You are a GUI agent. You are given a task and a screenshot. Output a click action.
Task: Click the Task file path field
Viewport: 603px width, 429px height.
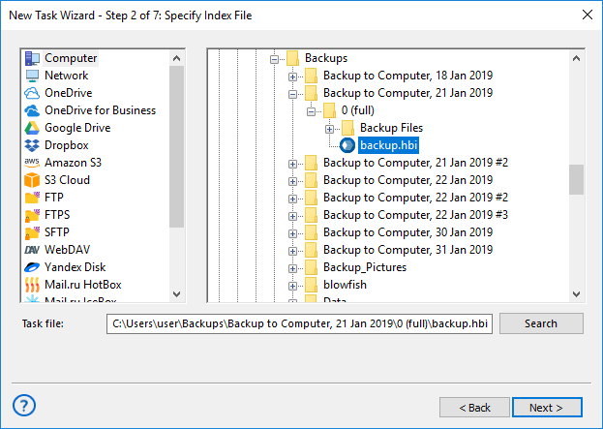(x=300, y=323)
